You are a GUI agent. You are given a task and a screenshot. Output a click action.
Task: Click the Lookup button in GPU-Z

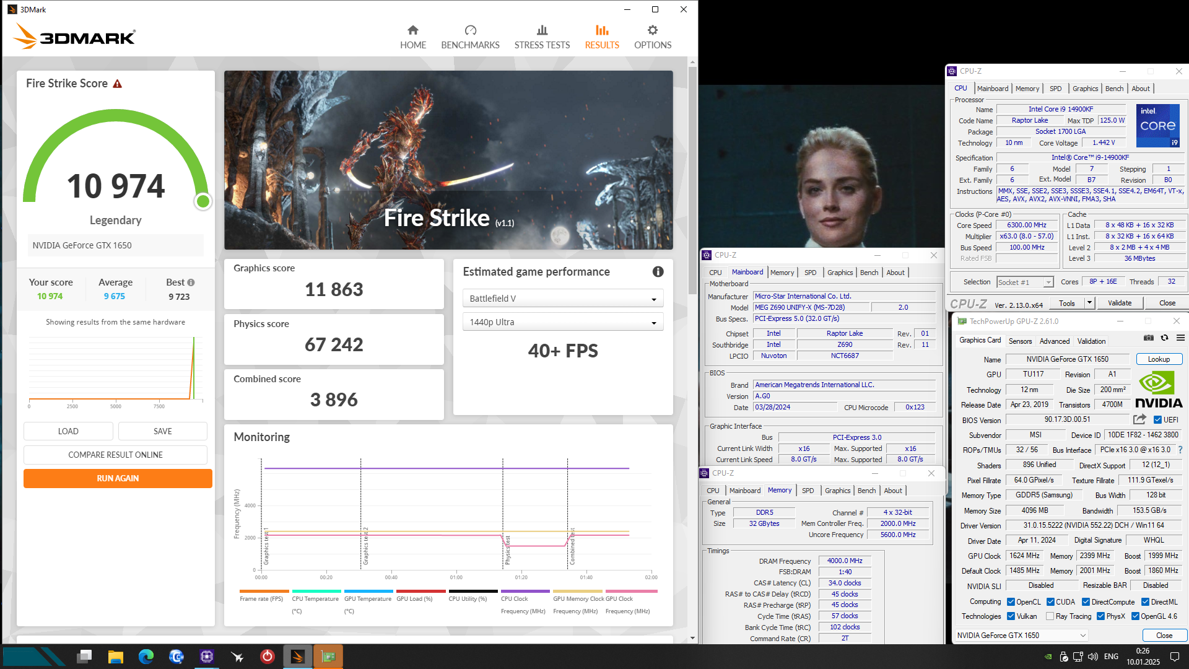(x=1159, y=359)
